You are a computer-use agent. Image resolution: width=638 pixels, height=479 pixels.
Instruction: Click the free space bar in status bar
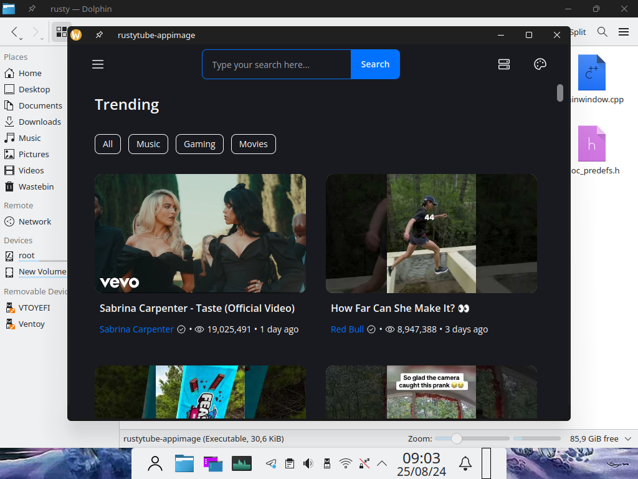click(537, 438)
